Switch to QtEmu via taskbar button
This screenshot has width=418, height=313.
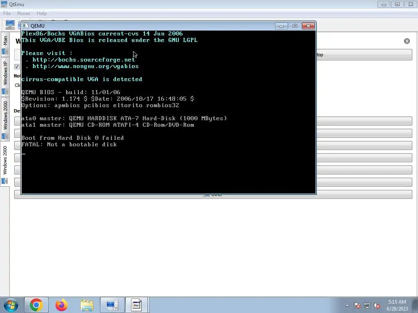click(112, 305)
